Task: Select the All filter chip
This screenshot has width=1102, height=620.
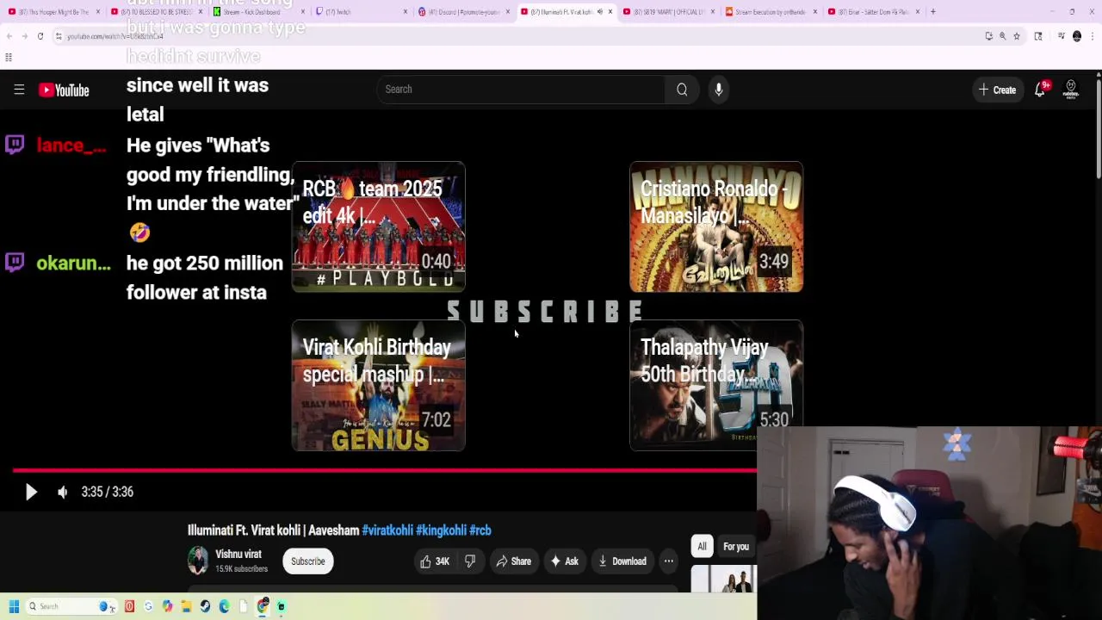Action: click(702, 547)
